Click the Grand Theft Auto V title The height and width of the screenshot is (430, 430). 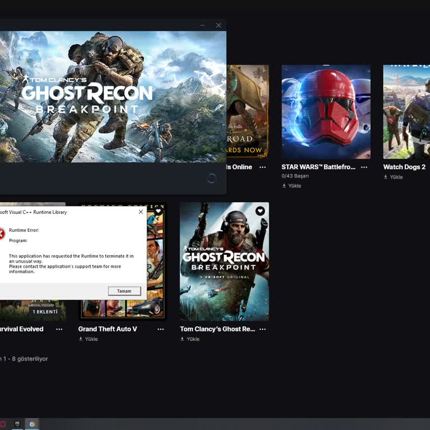107,329
